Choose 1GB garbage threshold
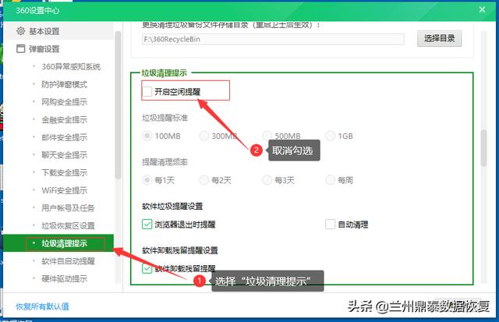The width and height of the screenshot is (499, 322). pos(330,136)
